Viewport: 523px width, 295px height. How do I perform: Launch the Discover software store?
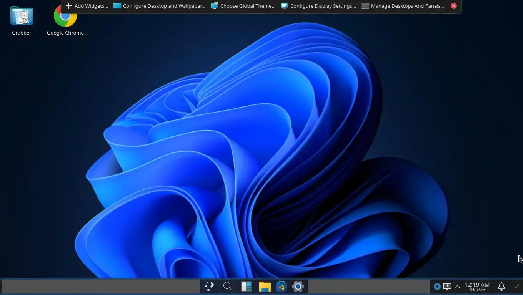pyautogui.click(x=281, y=287)
